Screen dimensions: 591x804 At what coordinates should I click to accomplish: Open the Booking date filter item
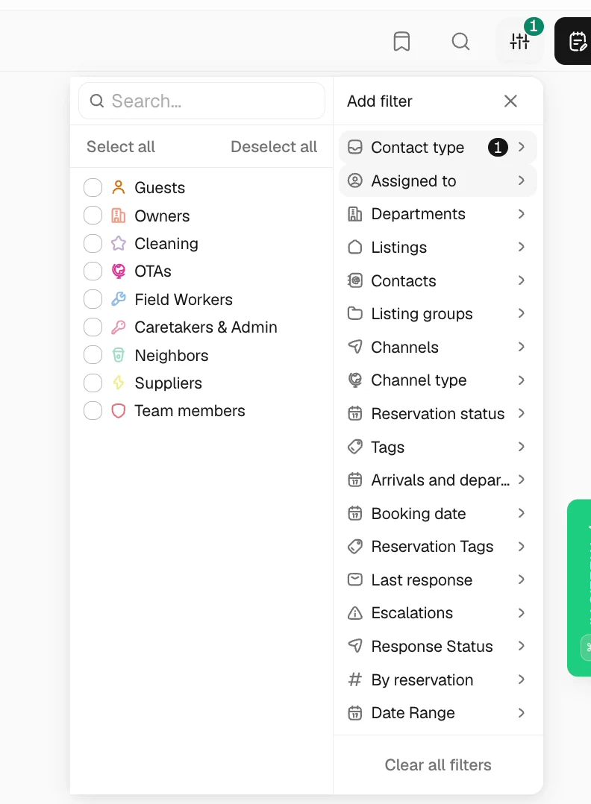[x=437, y=513]
